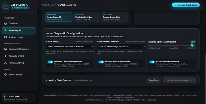Viewport: 206px width, 104px height.
Task: Click the orange Awaiting Circuit Specimen indicator
Action: point(46,80)
